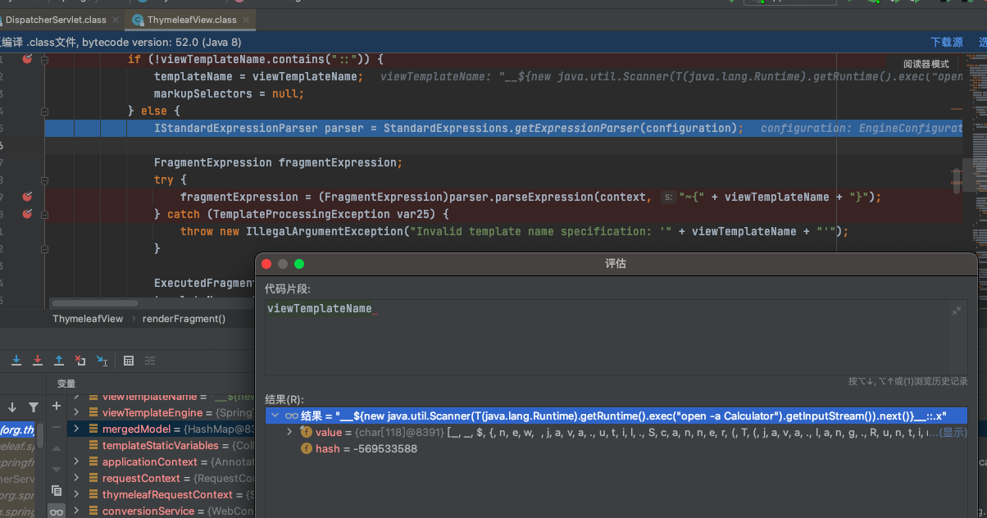Collapse the if block fold marker

point(45,59)
